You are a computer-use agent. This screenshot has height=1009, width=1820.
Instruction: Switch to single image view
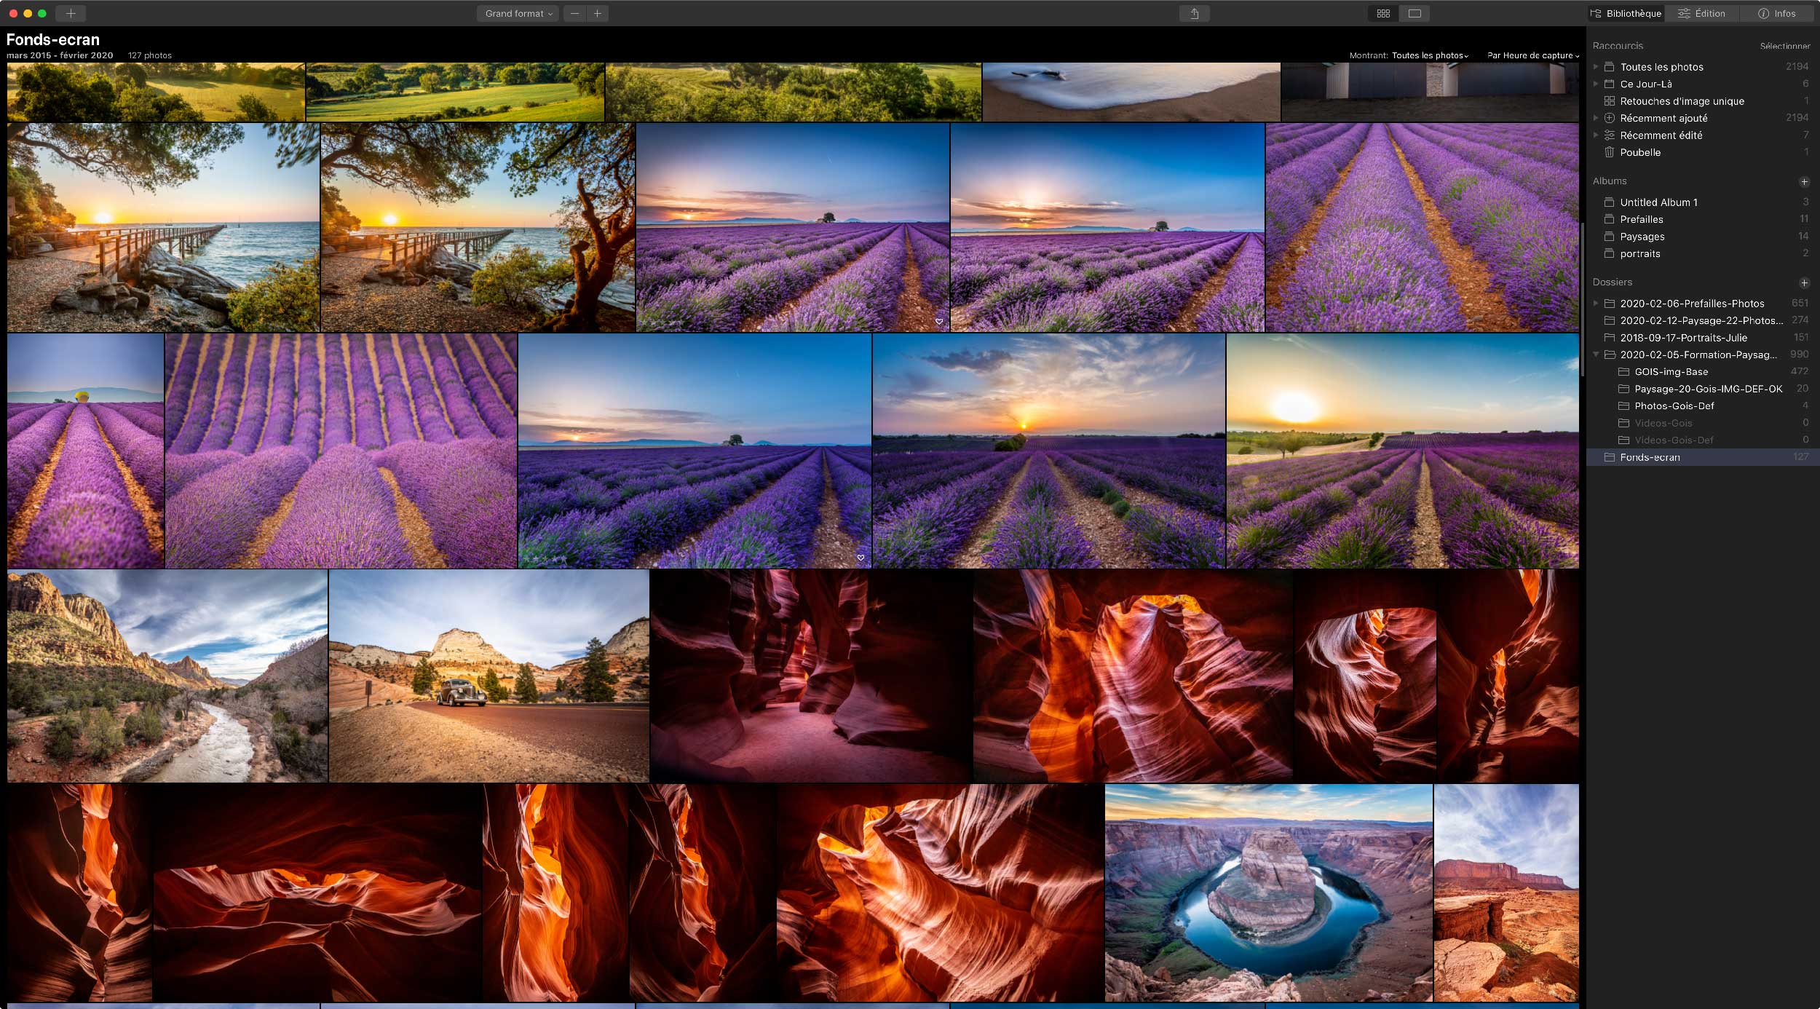coord(1415,13)
